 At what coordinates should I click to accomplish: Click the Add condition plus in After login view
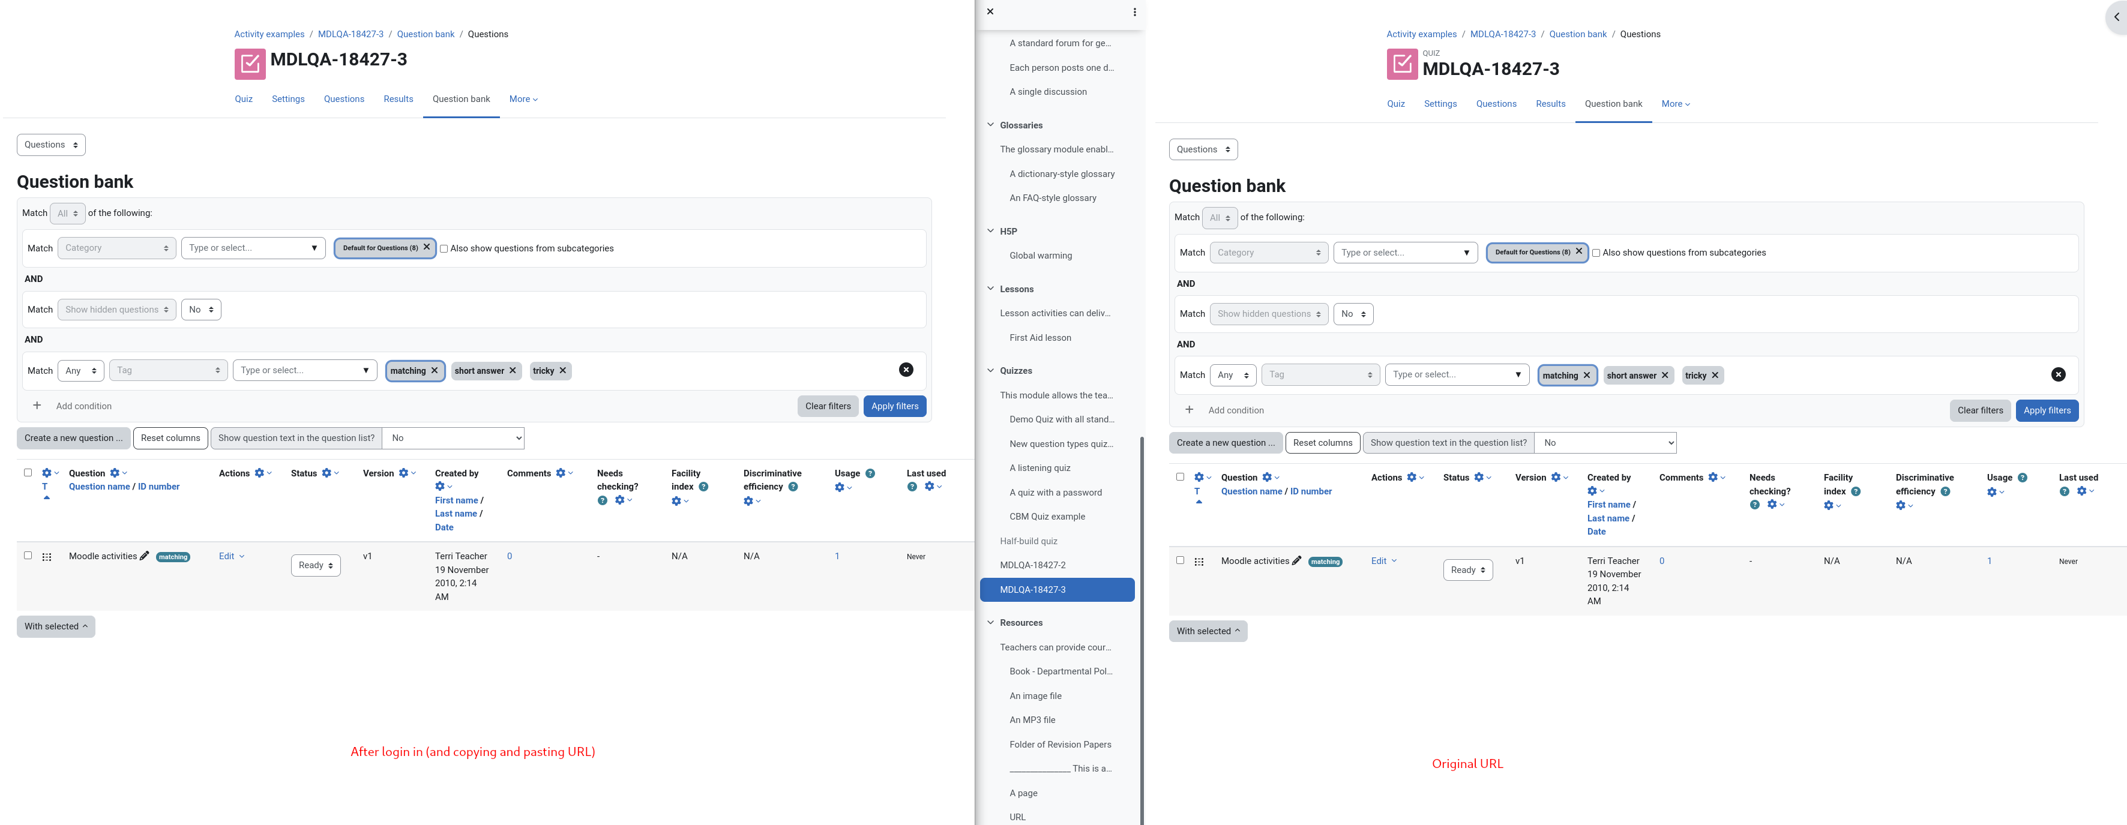(37, 406)
